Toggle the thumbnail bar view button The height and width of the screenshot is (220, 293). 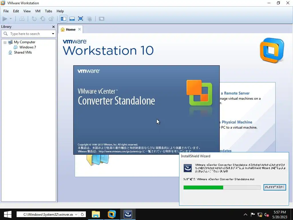(72, 19)
